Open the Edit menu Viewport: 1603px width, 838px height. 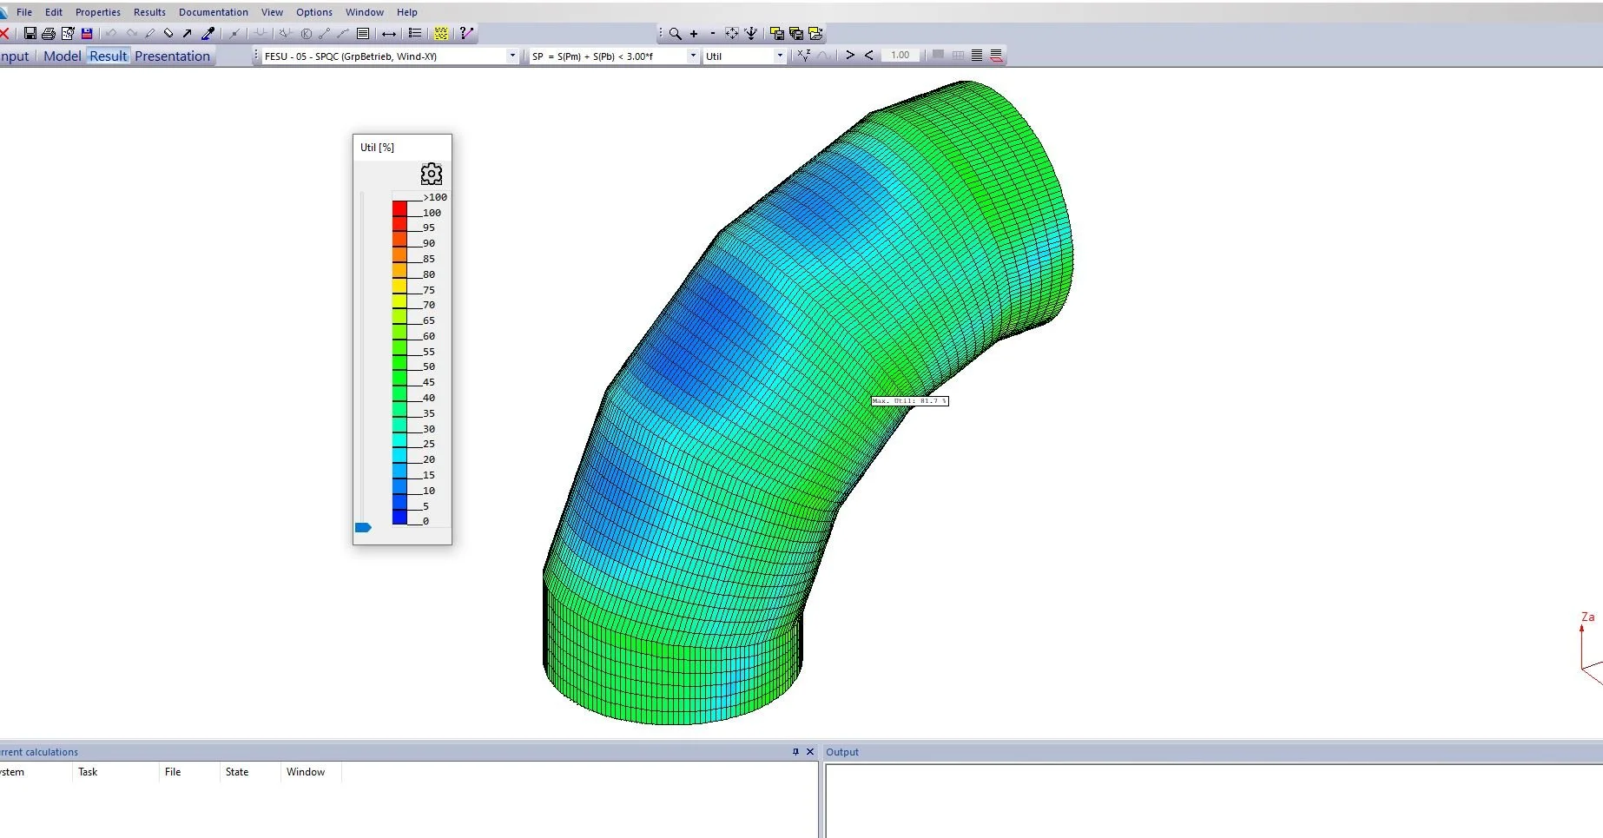coord(54,12)
